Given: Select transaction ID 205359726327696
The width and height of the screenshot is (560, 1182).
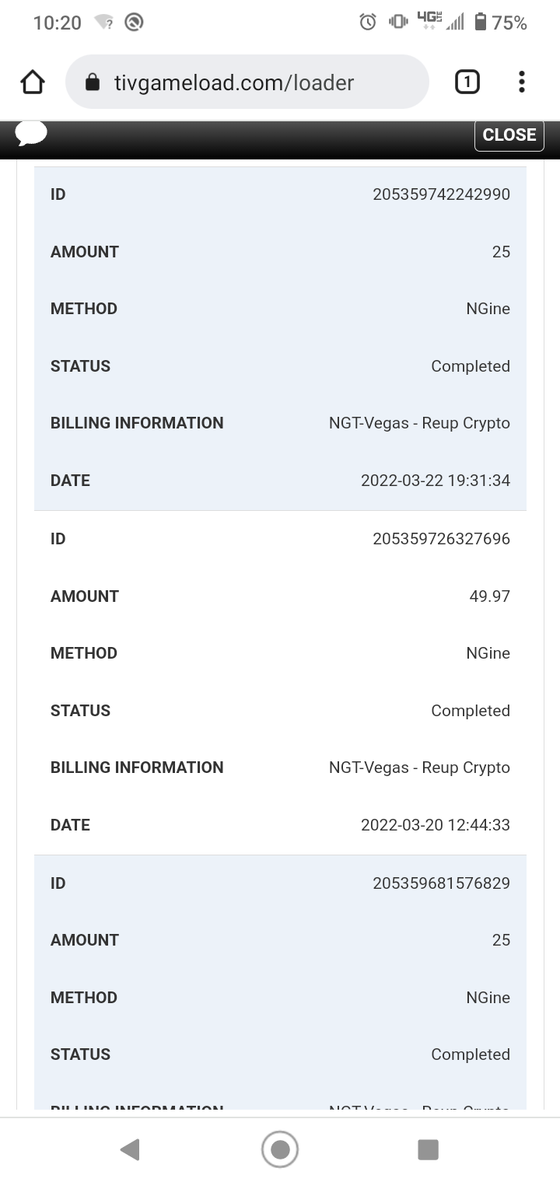Looking at the screenshot, I should (441, 539).
